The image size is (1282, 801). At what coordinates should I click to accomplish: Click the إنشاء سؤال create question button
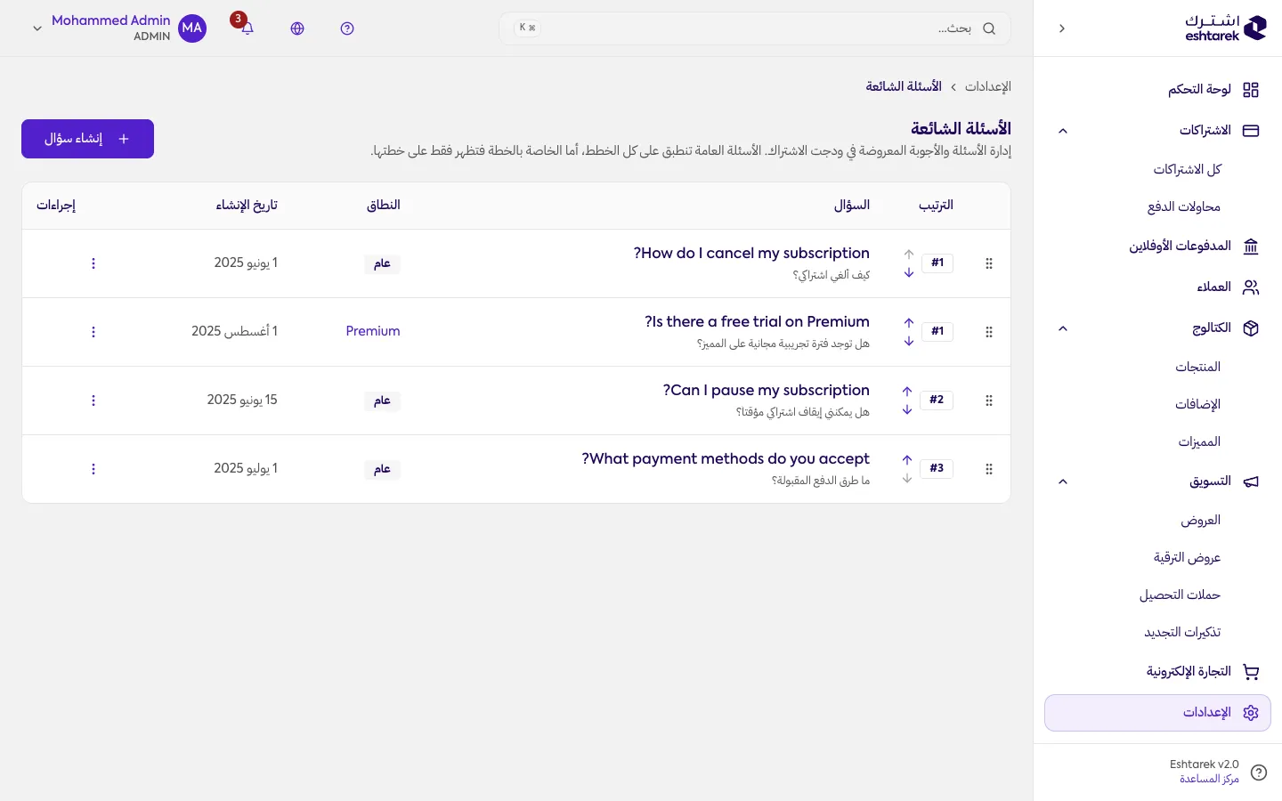coord(87,139)
